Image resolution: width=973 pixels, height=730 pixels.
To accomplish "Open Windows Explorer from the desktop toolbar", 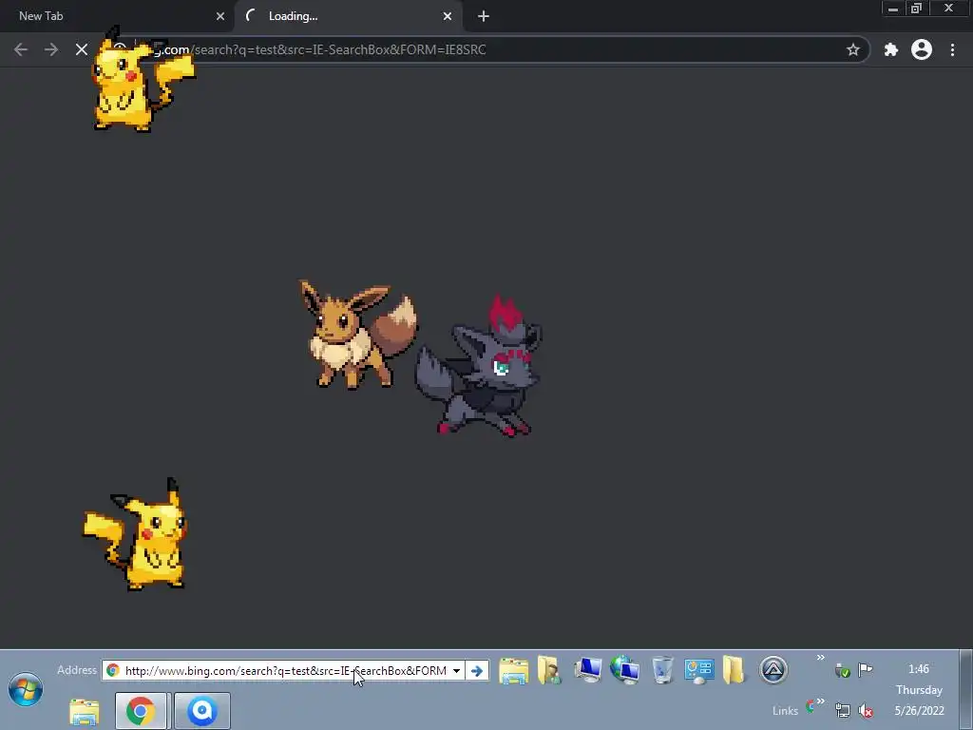I will tap(514, 670).
